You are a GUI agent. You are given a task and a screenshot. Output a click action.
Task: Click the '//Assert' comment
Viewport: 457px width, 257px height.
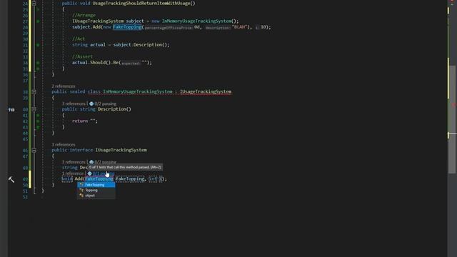click(x=83, y=56)
